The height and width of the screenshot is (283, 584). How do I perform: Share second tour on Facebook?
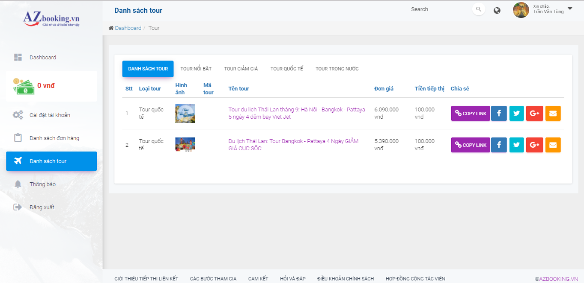(x=499, y=145)
